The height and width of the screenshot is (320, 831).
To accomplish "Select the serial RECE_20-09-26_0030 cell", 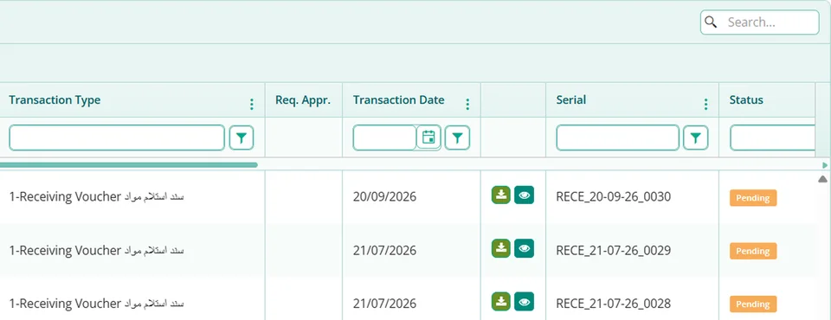I will point(614,197).
